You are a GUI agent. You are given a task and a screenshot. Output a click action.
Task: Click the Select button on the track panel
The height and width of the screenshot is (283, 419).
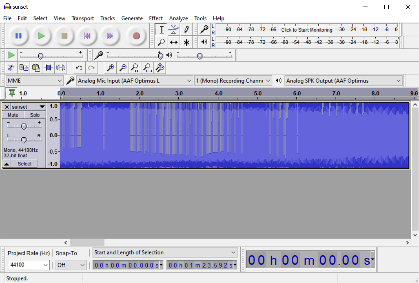coord(24,164)
